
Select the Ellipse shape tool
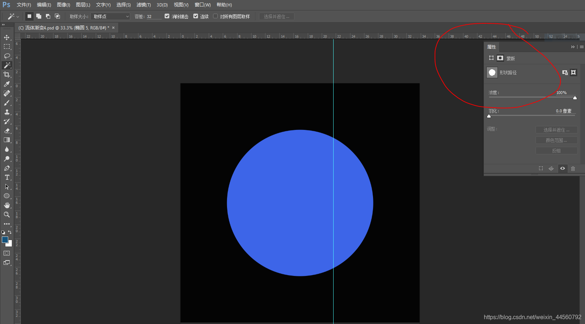[7, 196]
